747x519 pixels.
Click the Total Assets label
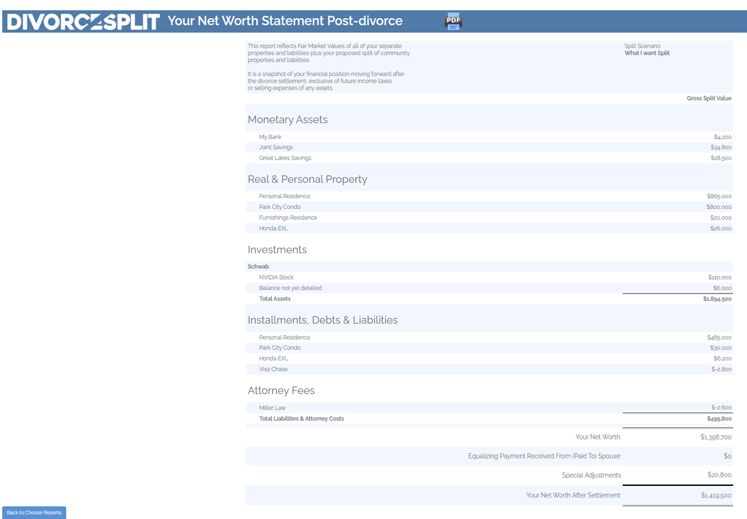[275, 299]
